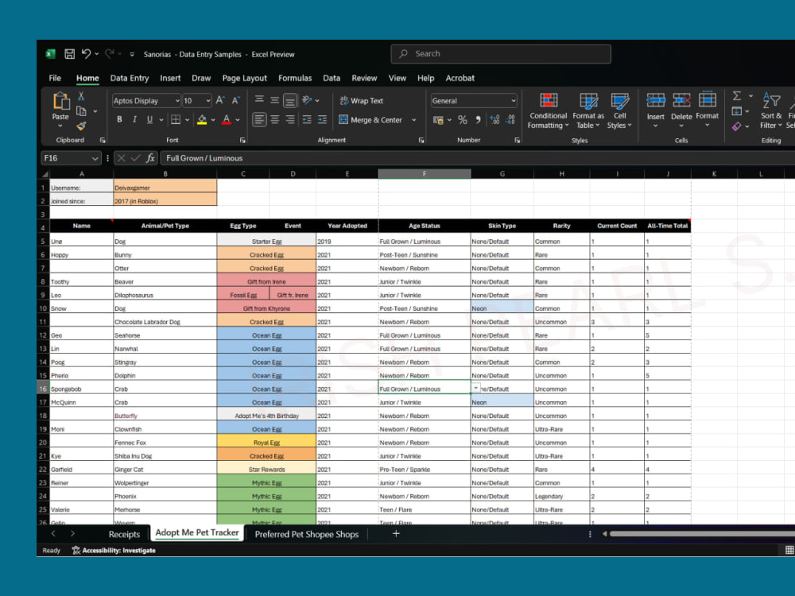Decrease font size with smaller A icon
795x596 pixels.
point(235,100)
